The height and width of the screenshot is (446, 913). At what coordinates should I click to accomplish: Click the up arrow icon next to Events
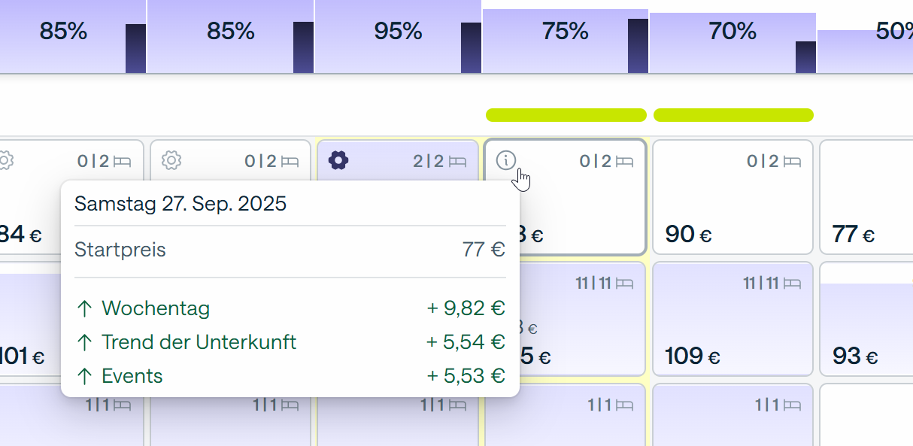click(x=84, y=376)
